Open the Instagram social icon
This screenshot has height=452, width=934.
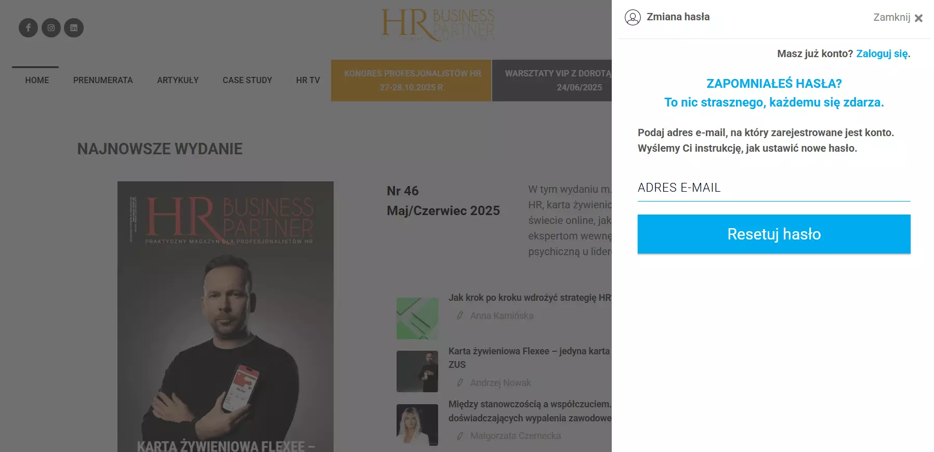pyautogui.click(x=51, y=28)
